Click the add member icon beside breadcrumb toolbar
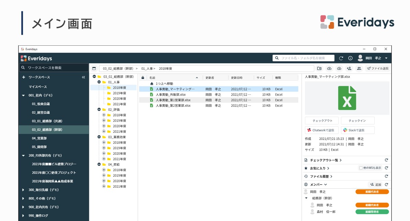410x221 pixels. [x=349, y=68]
